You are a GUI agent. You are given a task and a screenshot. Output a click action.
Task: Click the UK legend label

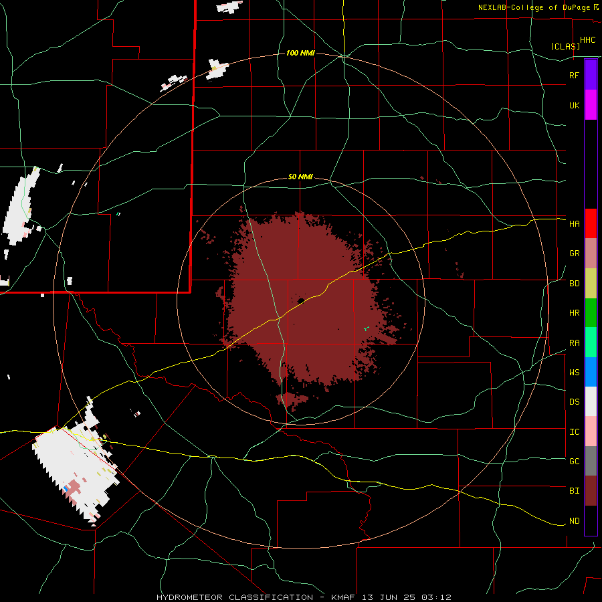click(x=574, y=105)
